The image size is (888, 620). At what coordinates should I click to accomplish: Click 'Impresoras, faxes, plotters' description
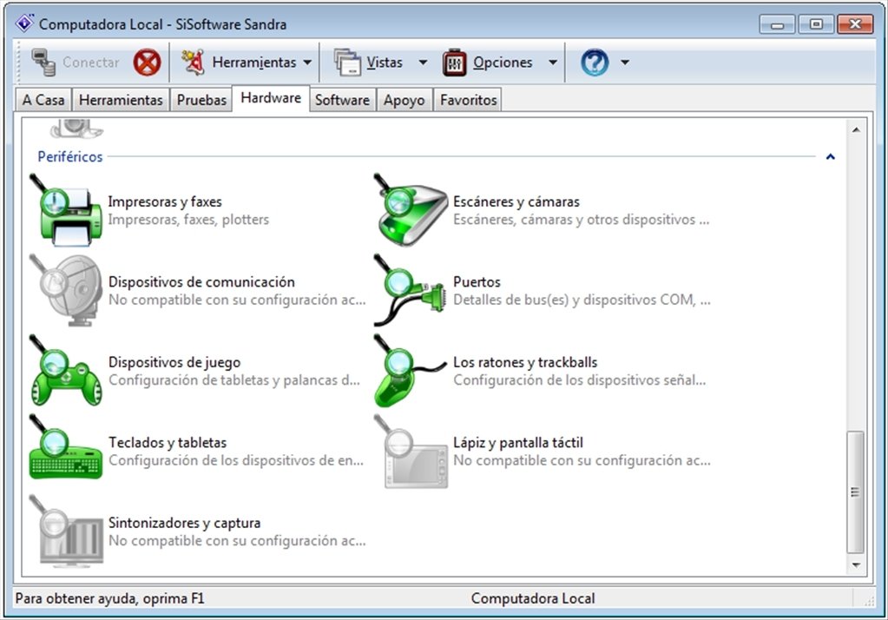tap(188, 220)
